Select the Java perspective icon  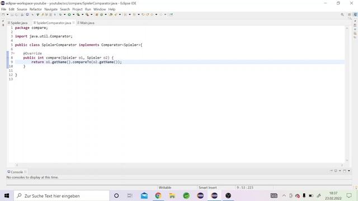point(355,15)
